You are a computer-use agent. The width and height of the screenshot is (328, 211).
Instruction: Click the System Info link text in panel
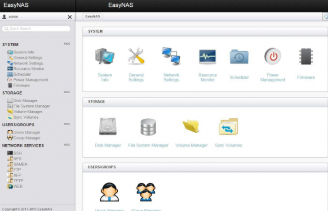105,78
